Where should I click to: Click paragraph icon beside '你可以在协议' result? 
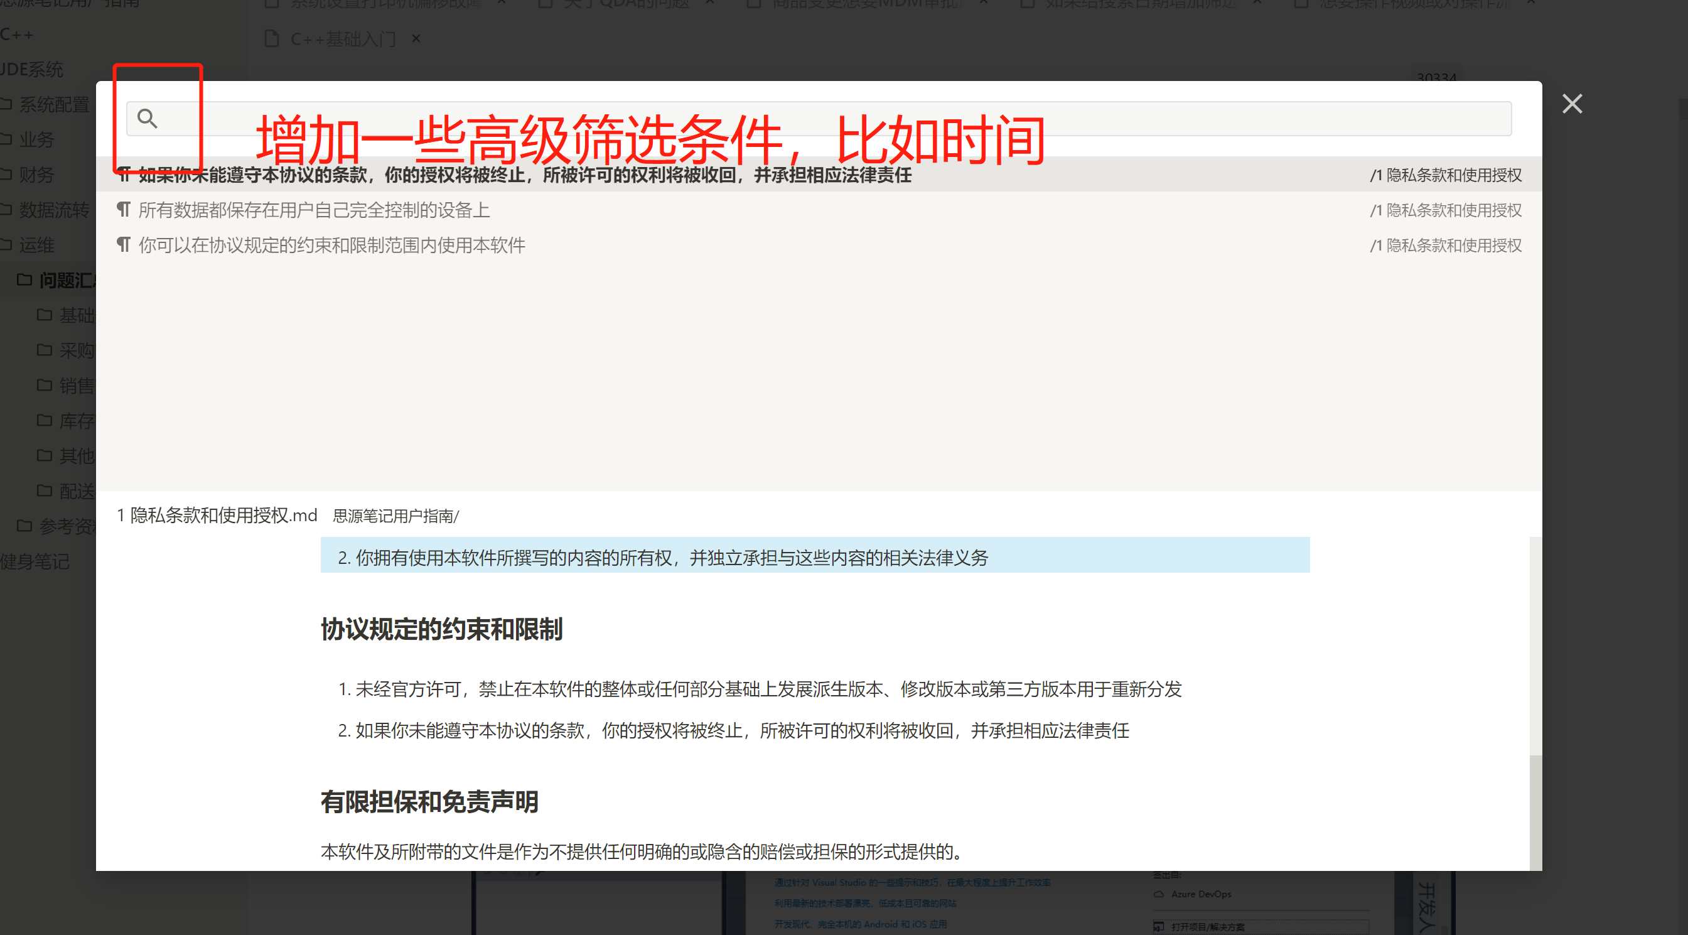pos(124,246)
